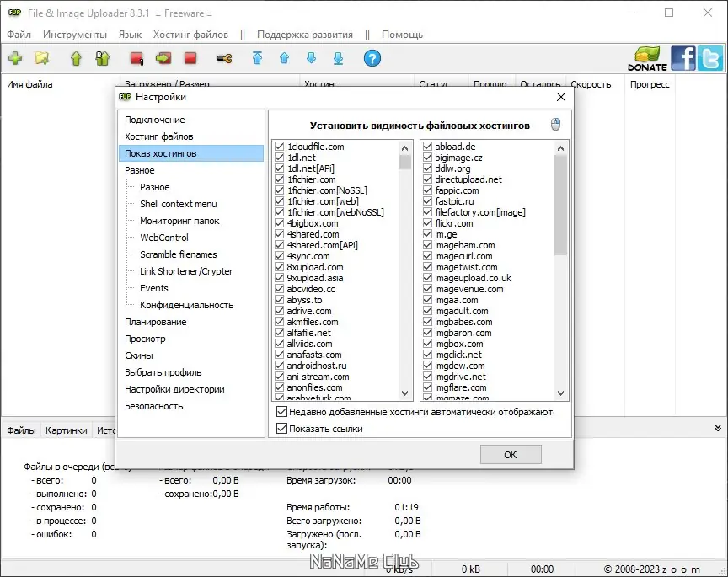This screenshot has height=577, width=728.
Task: Open the Twitter bird icon in the toolbar
Action: pos(710,58)
